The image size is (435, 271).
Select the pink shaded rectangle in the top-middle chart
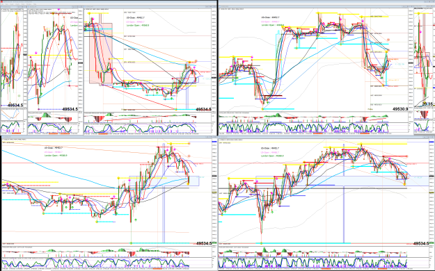coord(101,53)
